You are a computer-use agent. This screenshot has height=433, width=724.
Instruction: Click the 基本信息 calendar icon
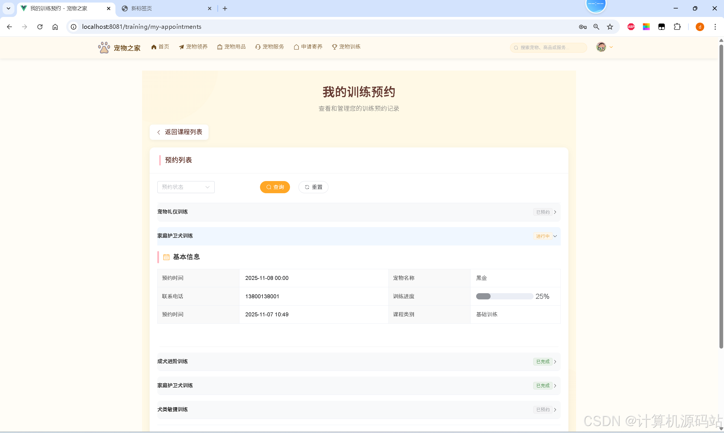click(x=166, y=257)
